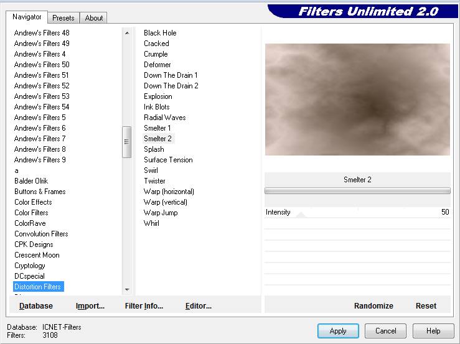Click the filter preview image

(x=357, y=100)
